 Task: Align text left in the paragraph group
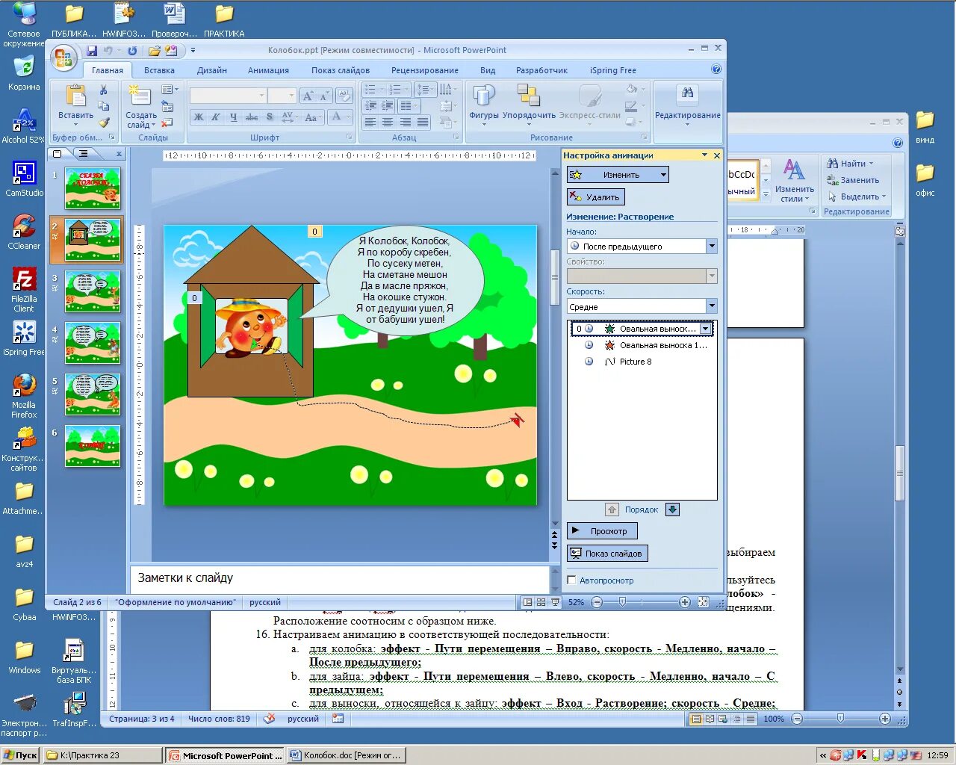point(370,122)
